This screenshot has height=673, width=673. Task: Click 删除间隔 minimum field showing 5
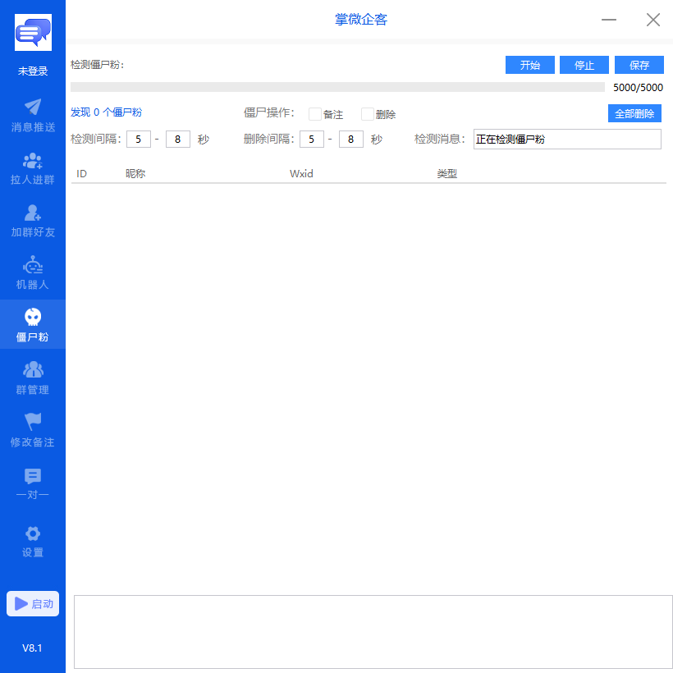click(x=312, y=139)
